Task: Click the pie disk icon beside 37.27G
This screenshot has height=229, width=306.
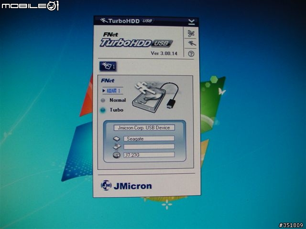Action: (x=117, y=155)
